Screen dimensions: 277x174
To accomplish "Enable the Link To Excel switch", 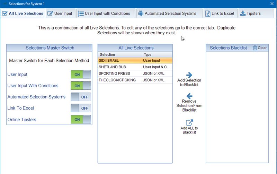I will point(81,108).
